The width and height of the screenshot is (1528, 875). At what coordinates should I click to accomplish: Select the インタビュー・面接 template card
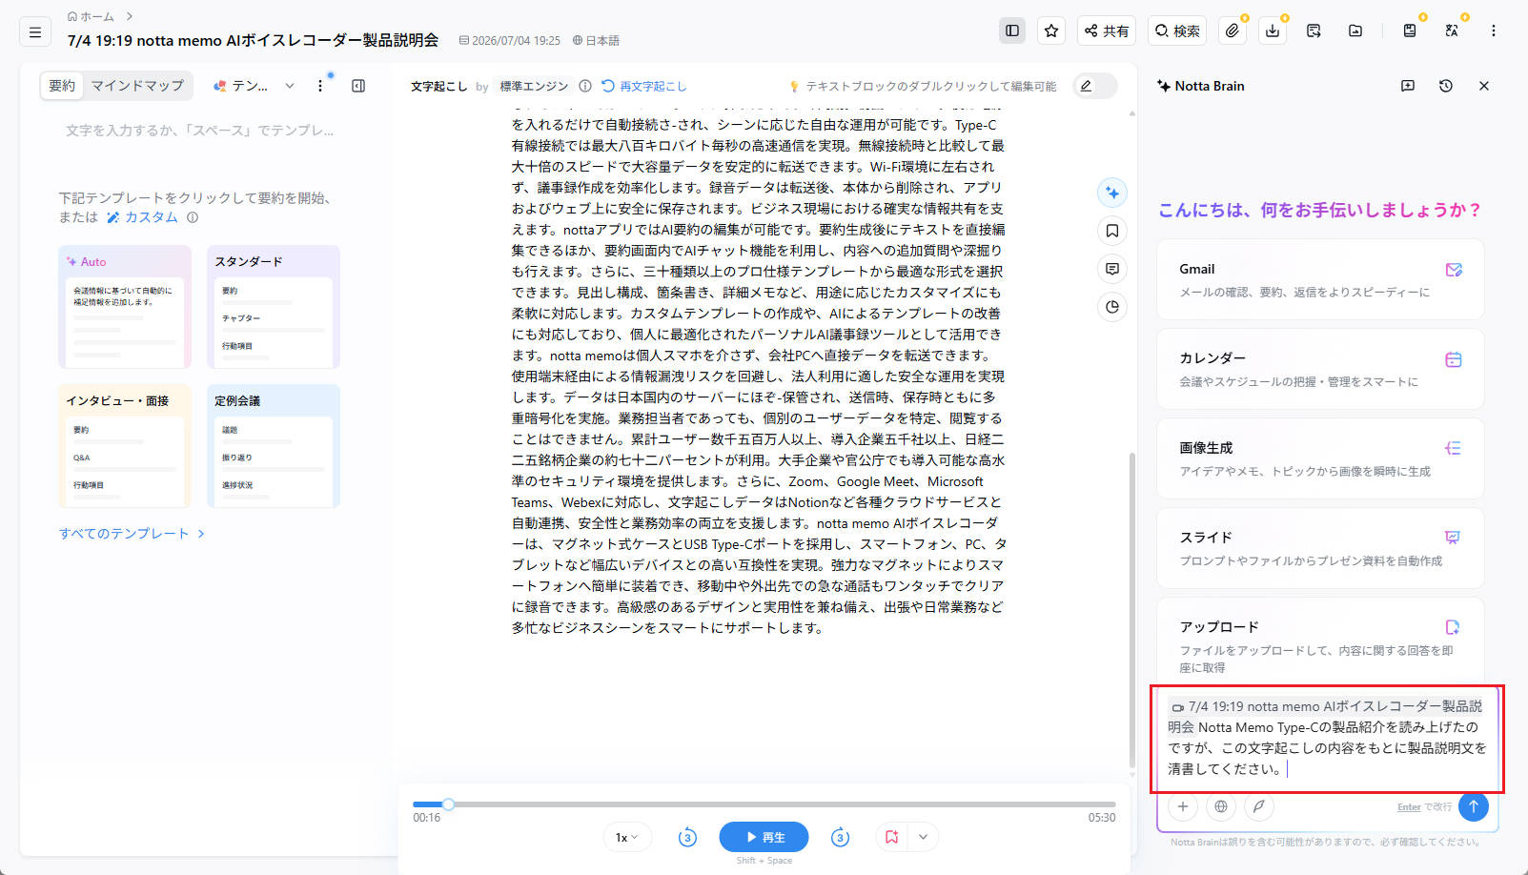pos(125,446)
